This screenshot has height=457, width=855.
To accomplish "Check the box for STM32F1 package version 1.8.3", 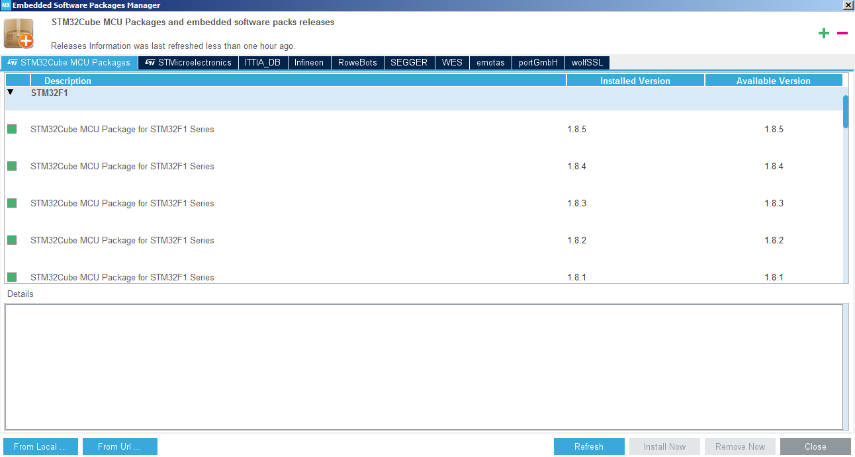I will point(11,203).
